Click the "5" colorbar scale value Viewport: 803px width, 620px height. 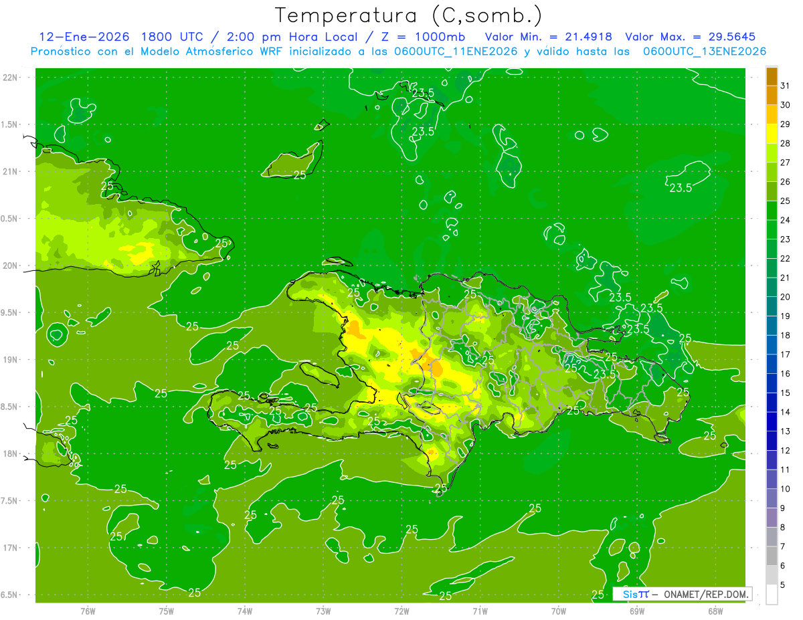[782, 585]
